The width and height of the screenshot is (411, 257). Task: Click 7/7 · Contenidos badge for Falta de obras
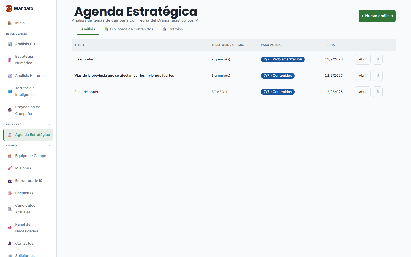pos(278,92)
